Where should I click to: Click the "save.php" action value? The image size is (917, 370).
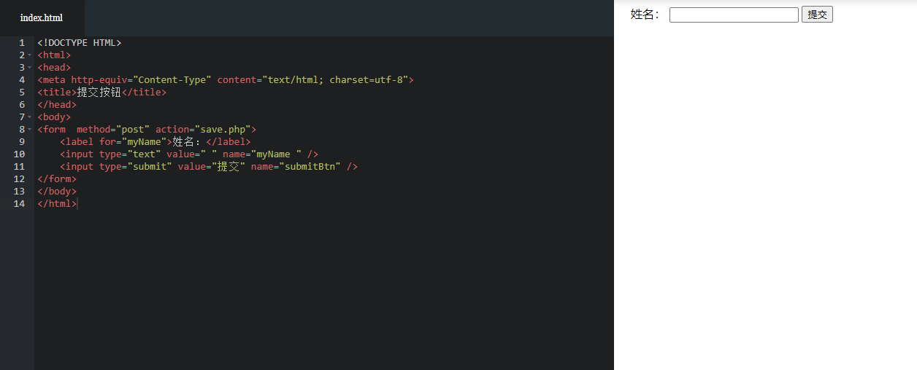[223, 130]
